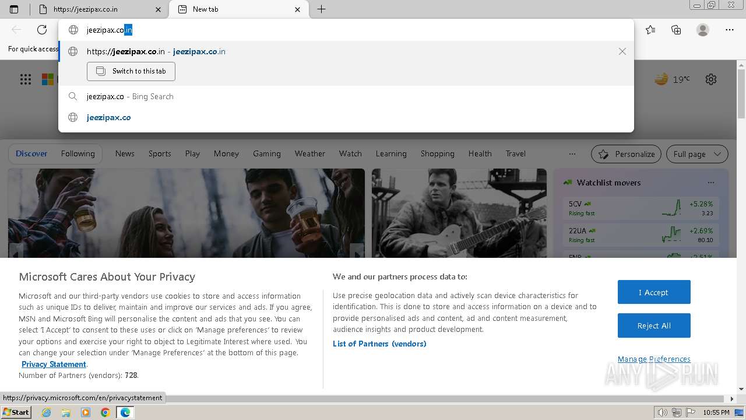Screen dimensions: 746x420
Task: Select the New tab tab
Action: tap(239, 9)
